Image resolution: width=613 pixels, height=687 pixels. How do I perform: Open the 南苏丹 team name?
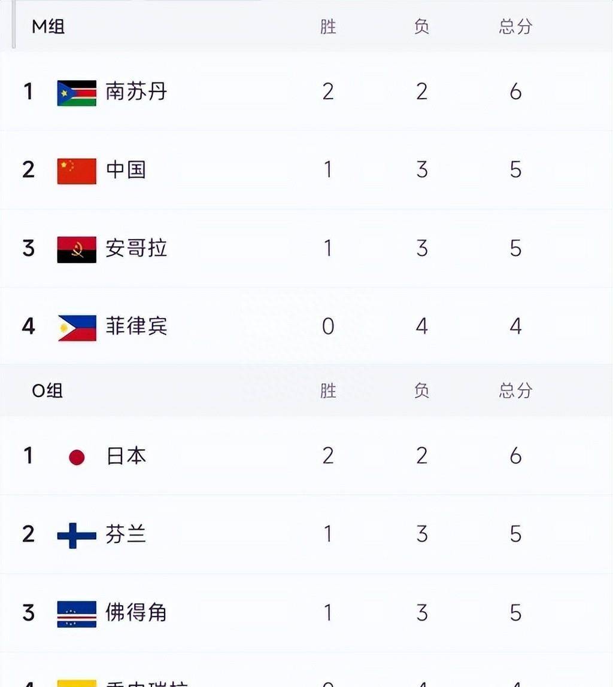click(x=136, y=91)
